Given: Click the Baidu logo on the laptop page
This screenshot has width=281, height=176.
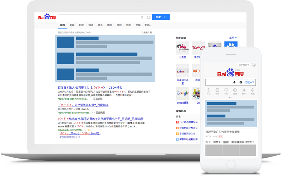Looking at the screenshot, I should coord(47,17).
